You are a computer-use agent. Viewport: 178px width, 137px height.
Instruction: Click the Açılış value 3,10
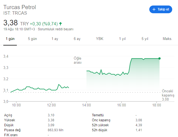coord(51,115)
